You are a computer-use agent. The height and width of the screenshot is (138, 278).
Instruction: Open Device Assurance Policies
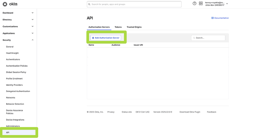(14, 112)
